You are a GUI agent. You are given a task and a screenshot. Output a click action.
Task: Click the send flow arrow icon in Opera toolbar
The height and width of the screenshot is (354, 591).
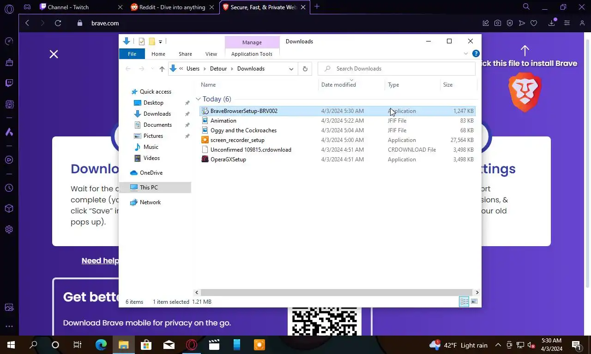(x=522, y=23)
